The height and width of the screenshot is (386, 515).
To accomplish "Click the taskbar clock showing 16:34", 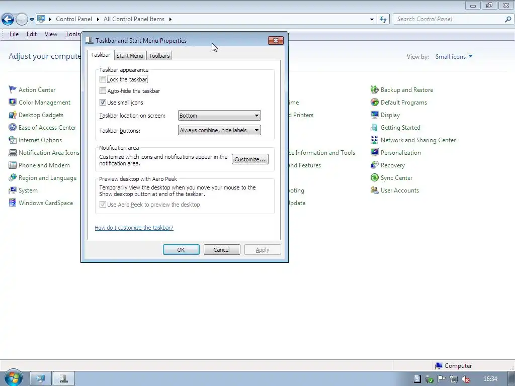I will coord(490,379).
